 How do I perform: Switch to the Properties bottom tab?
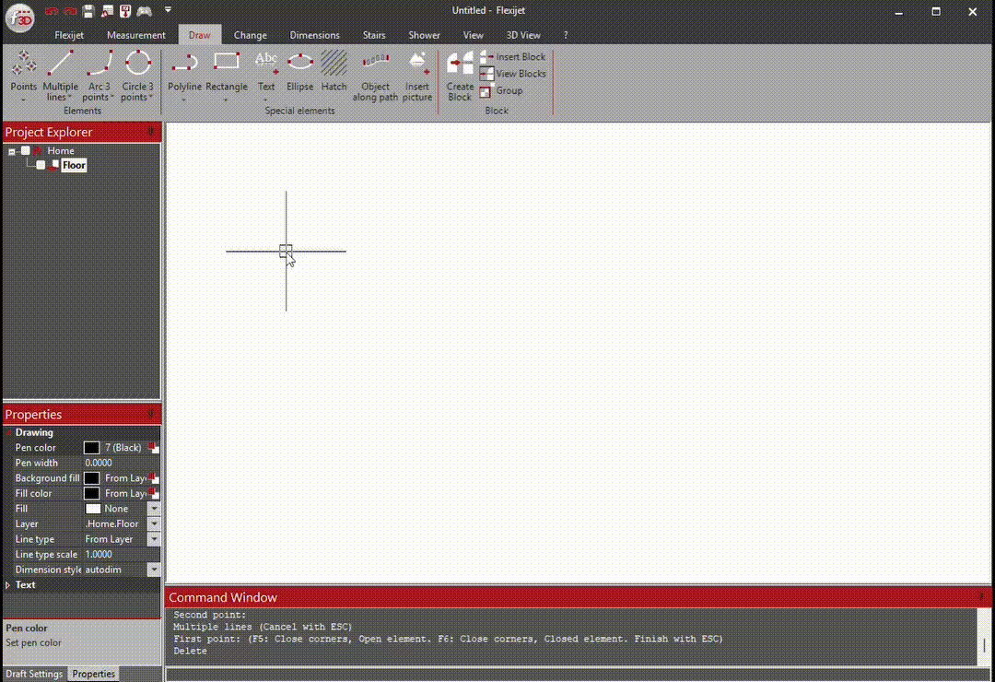tap(93, 674)
